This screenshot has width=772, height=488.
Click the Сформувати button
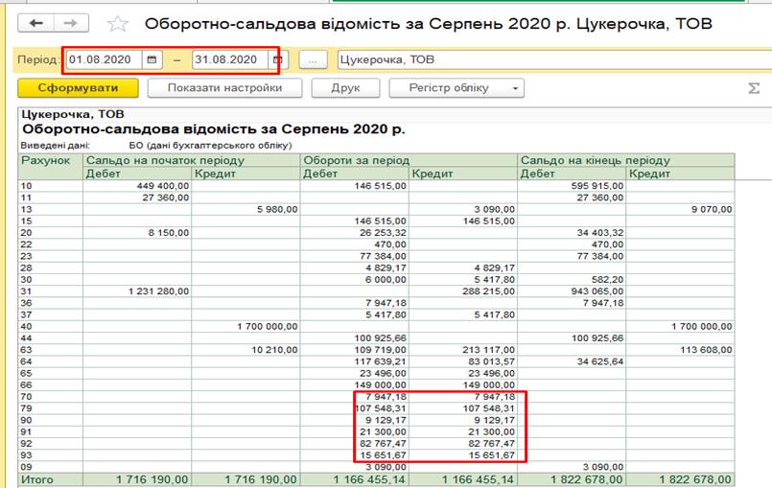(x=78, y=88)
